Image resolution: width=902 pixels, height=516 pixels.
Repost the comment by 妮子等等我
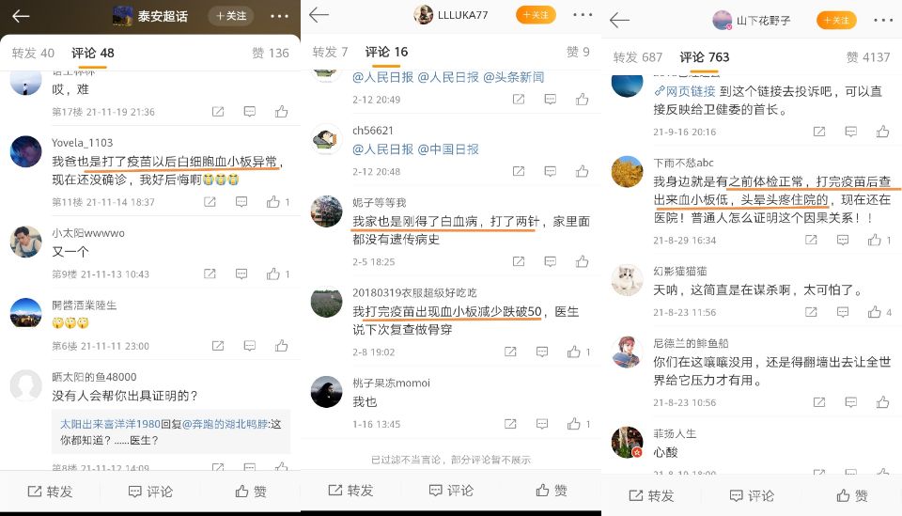pyautogui.click(x=519, y=261)
